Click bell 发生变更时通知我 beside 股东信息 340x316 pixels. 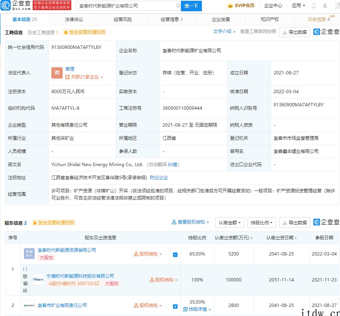[x=54, y=222]
